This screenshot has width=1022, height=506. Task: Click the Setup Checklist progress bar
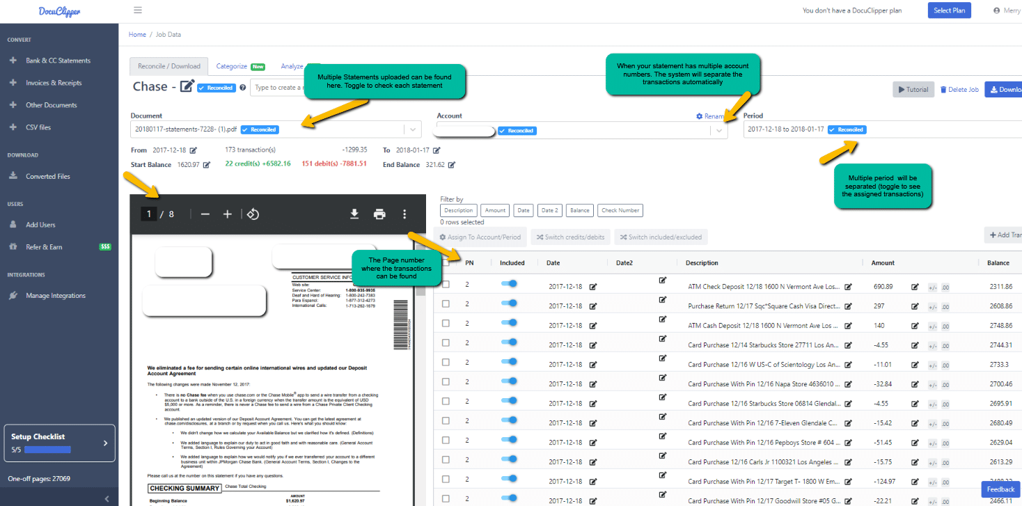coord(47,450)
